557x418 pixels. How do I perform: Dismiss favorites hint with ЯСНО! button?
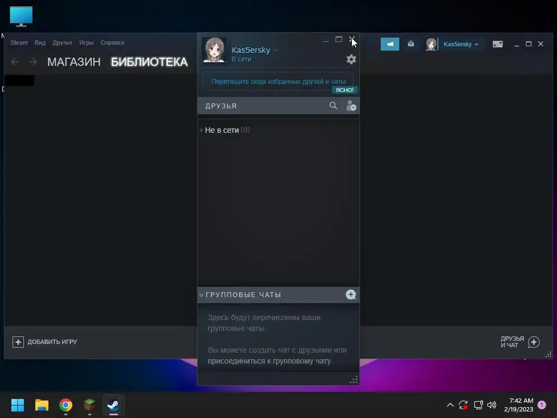[x=344, y=90]
